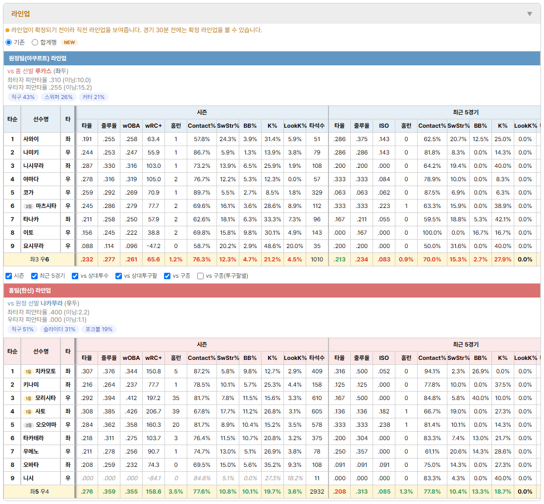Open away starter 나카무라 link
Viewport: 544px width, 504px height.
52,303
